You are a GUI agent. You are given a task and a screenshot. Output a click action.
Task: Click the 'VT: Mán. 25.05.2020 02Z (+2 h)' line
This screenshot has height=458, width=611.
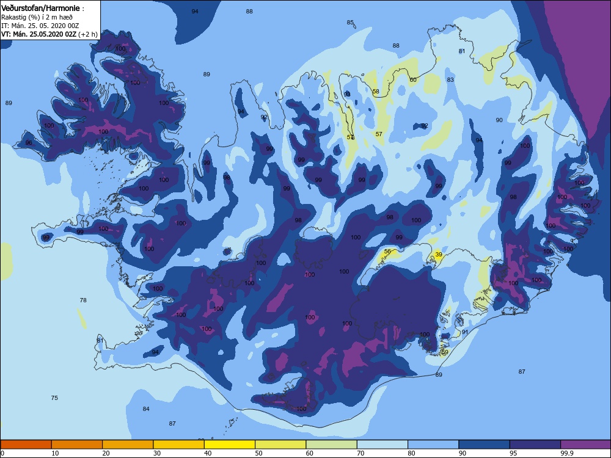click(x=49, y=34)
